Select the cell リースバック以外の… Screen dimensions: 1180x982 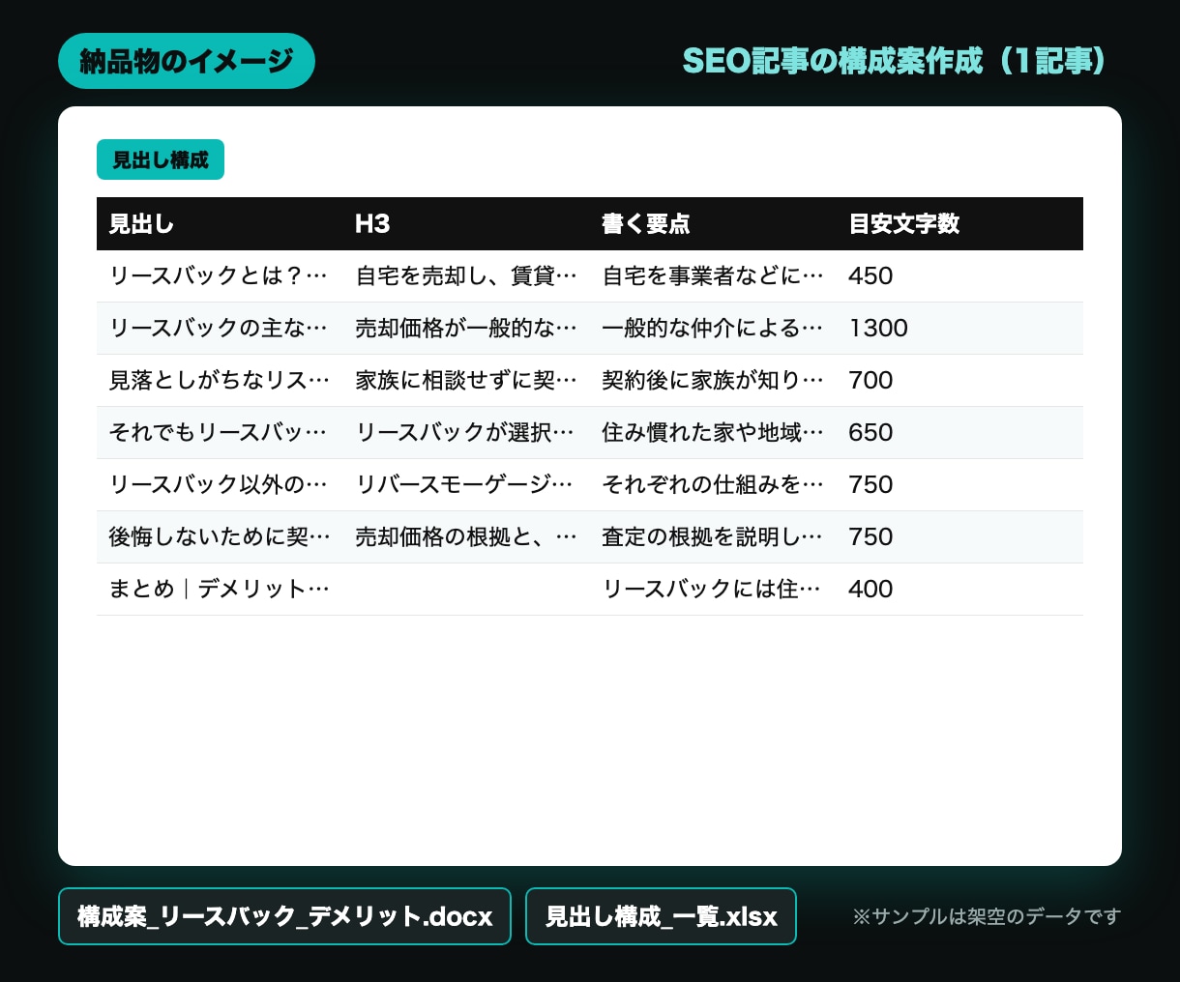pyautogui.click(x=219, y=485)
